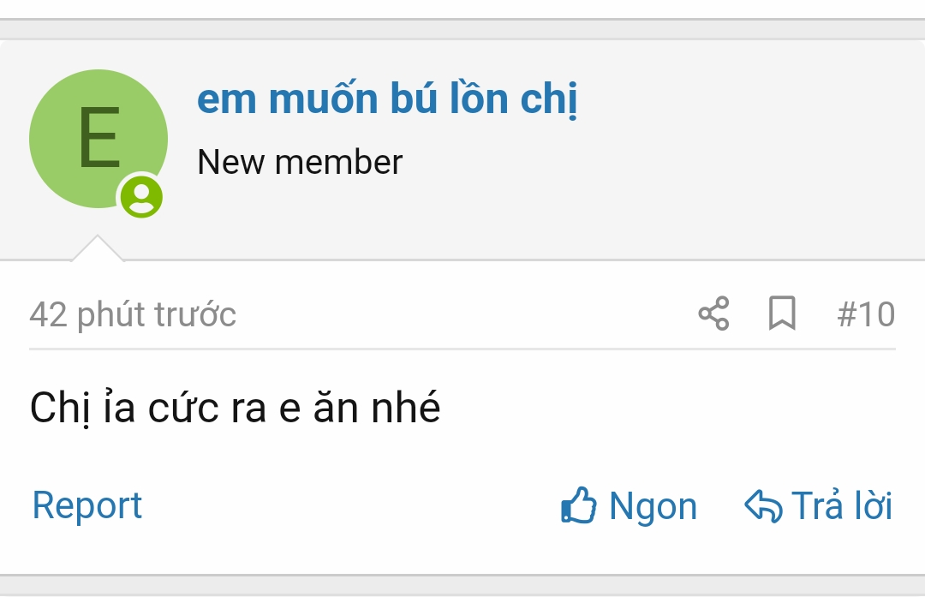This screenshot has height=597, width=925.
Task: Click the timestamp 42 phút trước
Action: pyautogui.click(x=133, y=314)
